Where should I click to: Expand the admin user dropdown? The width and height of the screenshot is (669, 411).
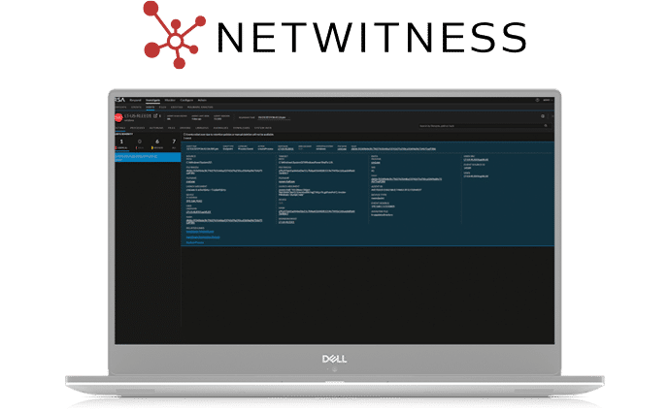(x=548, y=100)
